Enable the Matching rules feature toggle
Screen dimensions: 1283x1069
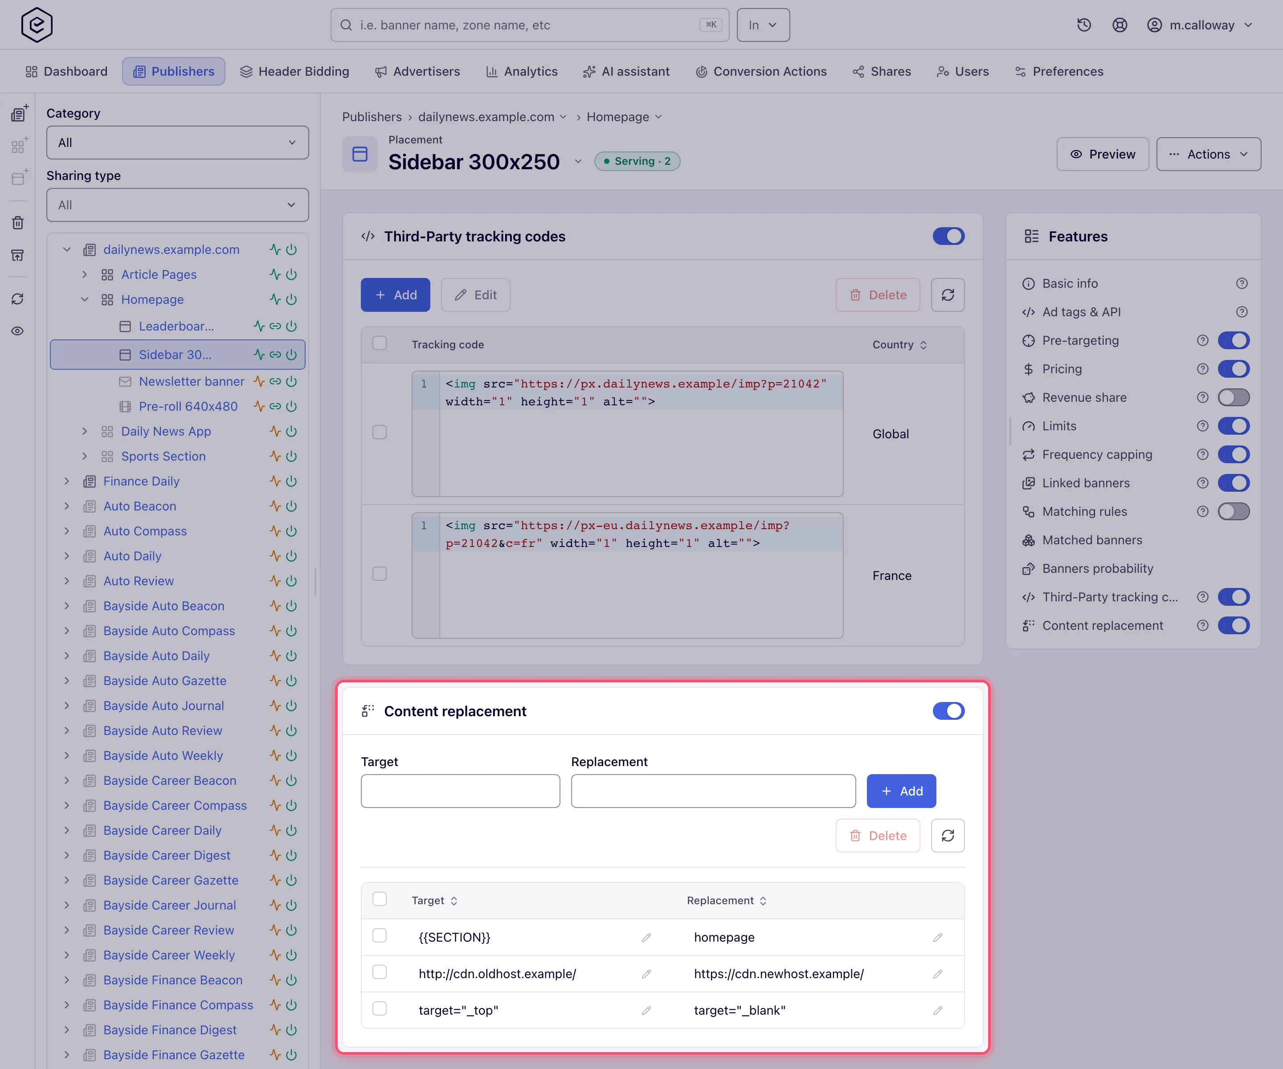point(1234,512)
